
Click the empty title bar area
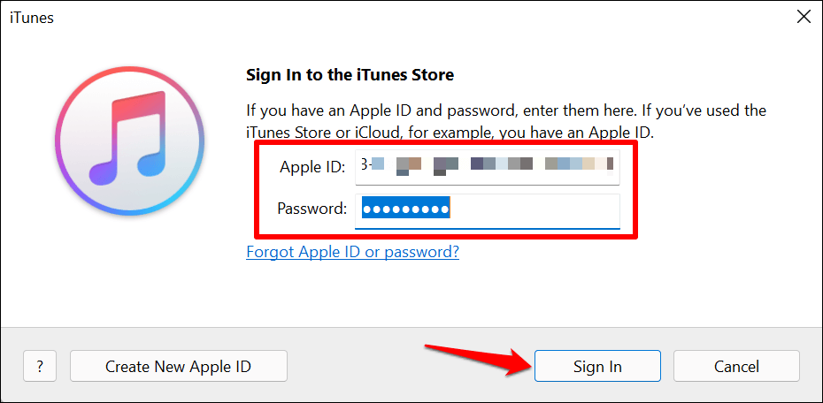click(398, 18)
